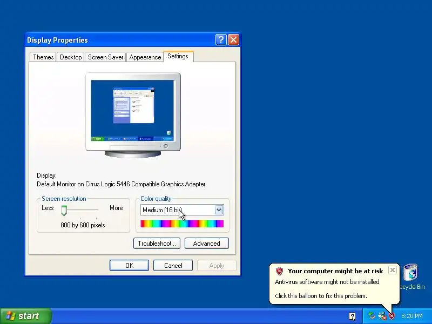Click the red shield icon in the balloon

click(x=279, y=271)
